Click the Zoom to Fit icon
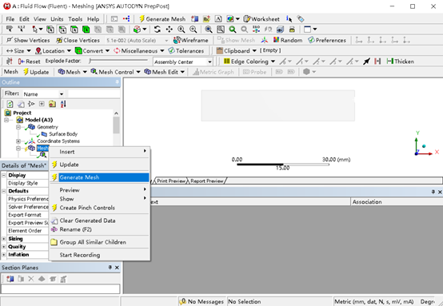Viewport: 443px width, 306px height. [233, 30]
